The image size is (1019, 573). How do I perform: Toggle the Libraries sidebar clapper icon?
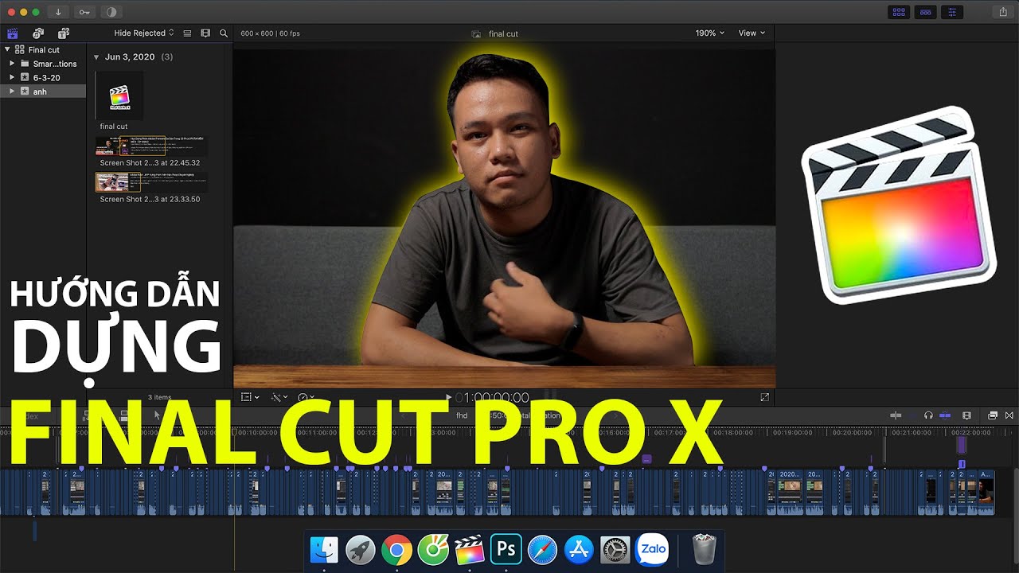(x=12, y=33)
